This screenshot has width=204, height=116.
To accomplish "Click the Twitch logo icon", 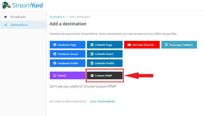I will coord(55,76).
